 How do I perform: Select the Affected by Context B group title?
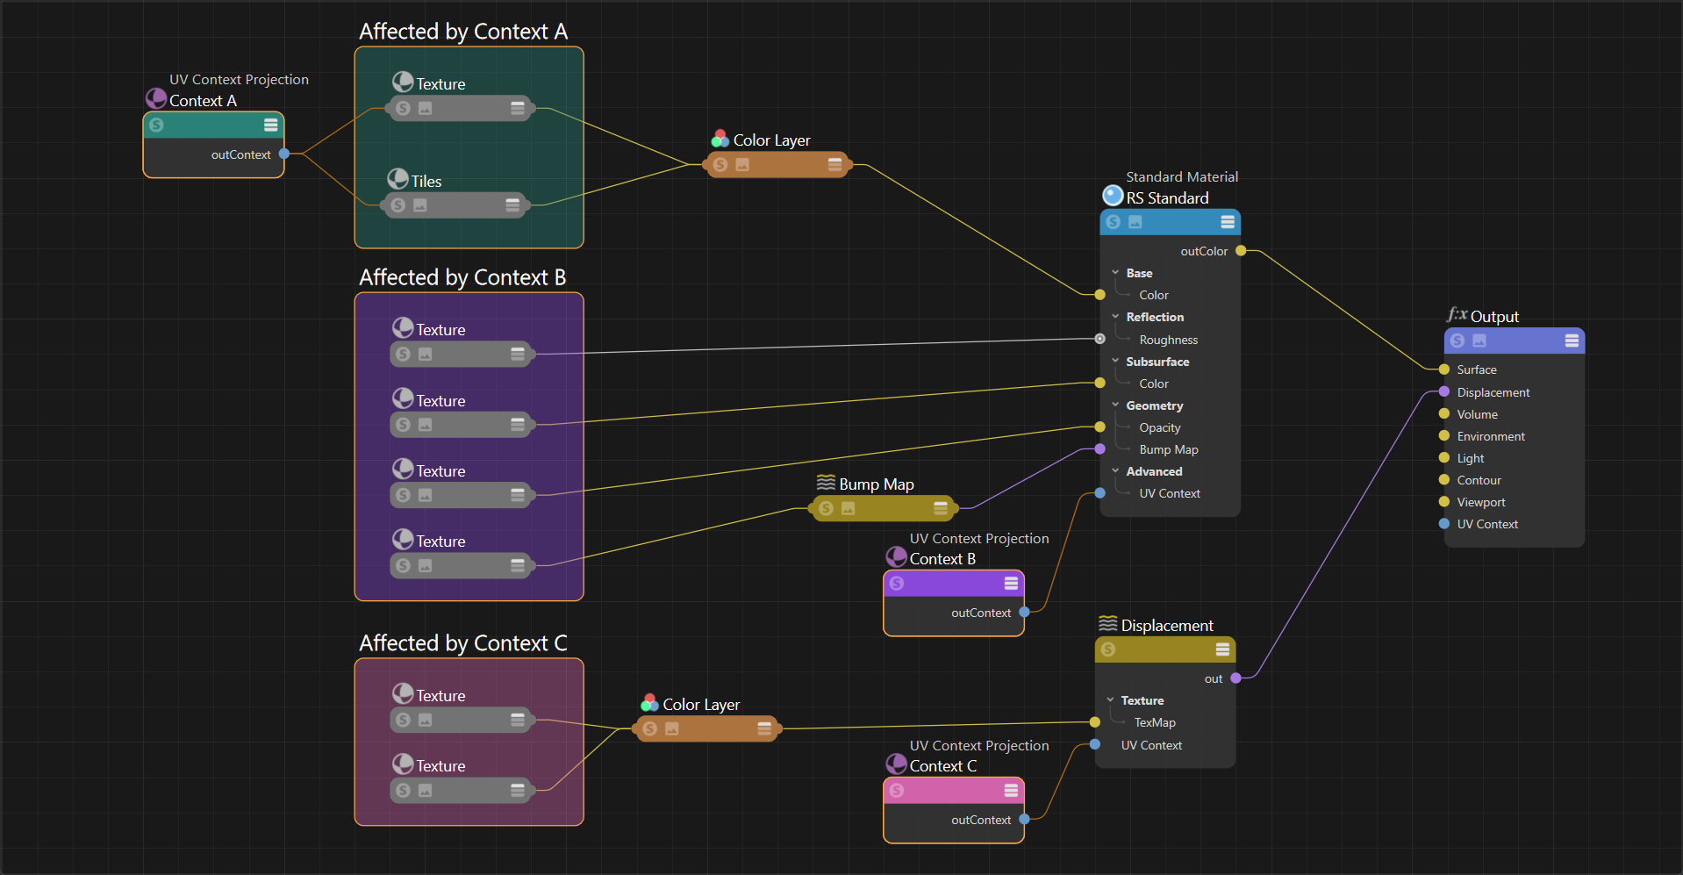tap(462, 277)
